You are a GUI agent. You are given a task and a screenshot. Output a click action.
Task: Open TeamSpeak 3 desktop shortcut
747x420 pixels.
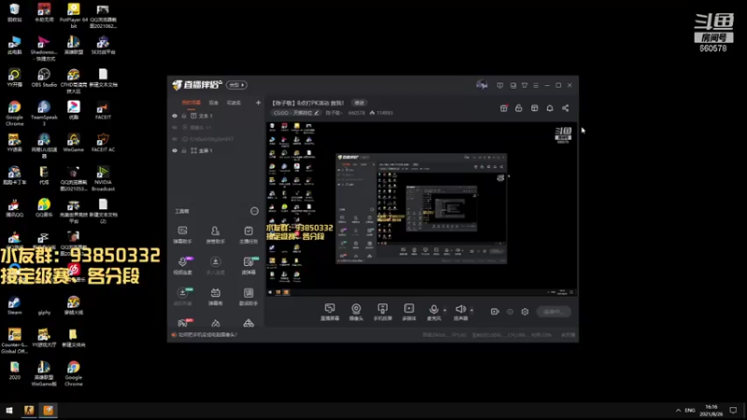tap(44, 113)
